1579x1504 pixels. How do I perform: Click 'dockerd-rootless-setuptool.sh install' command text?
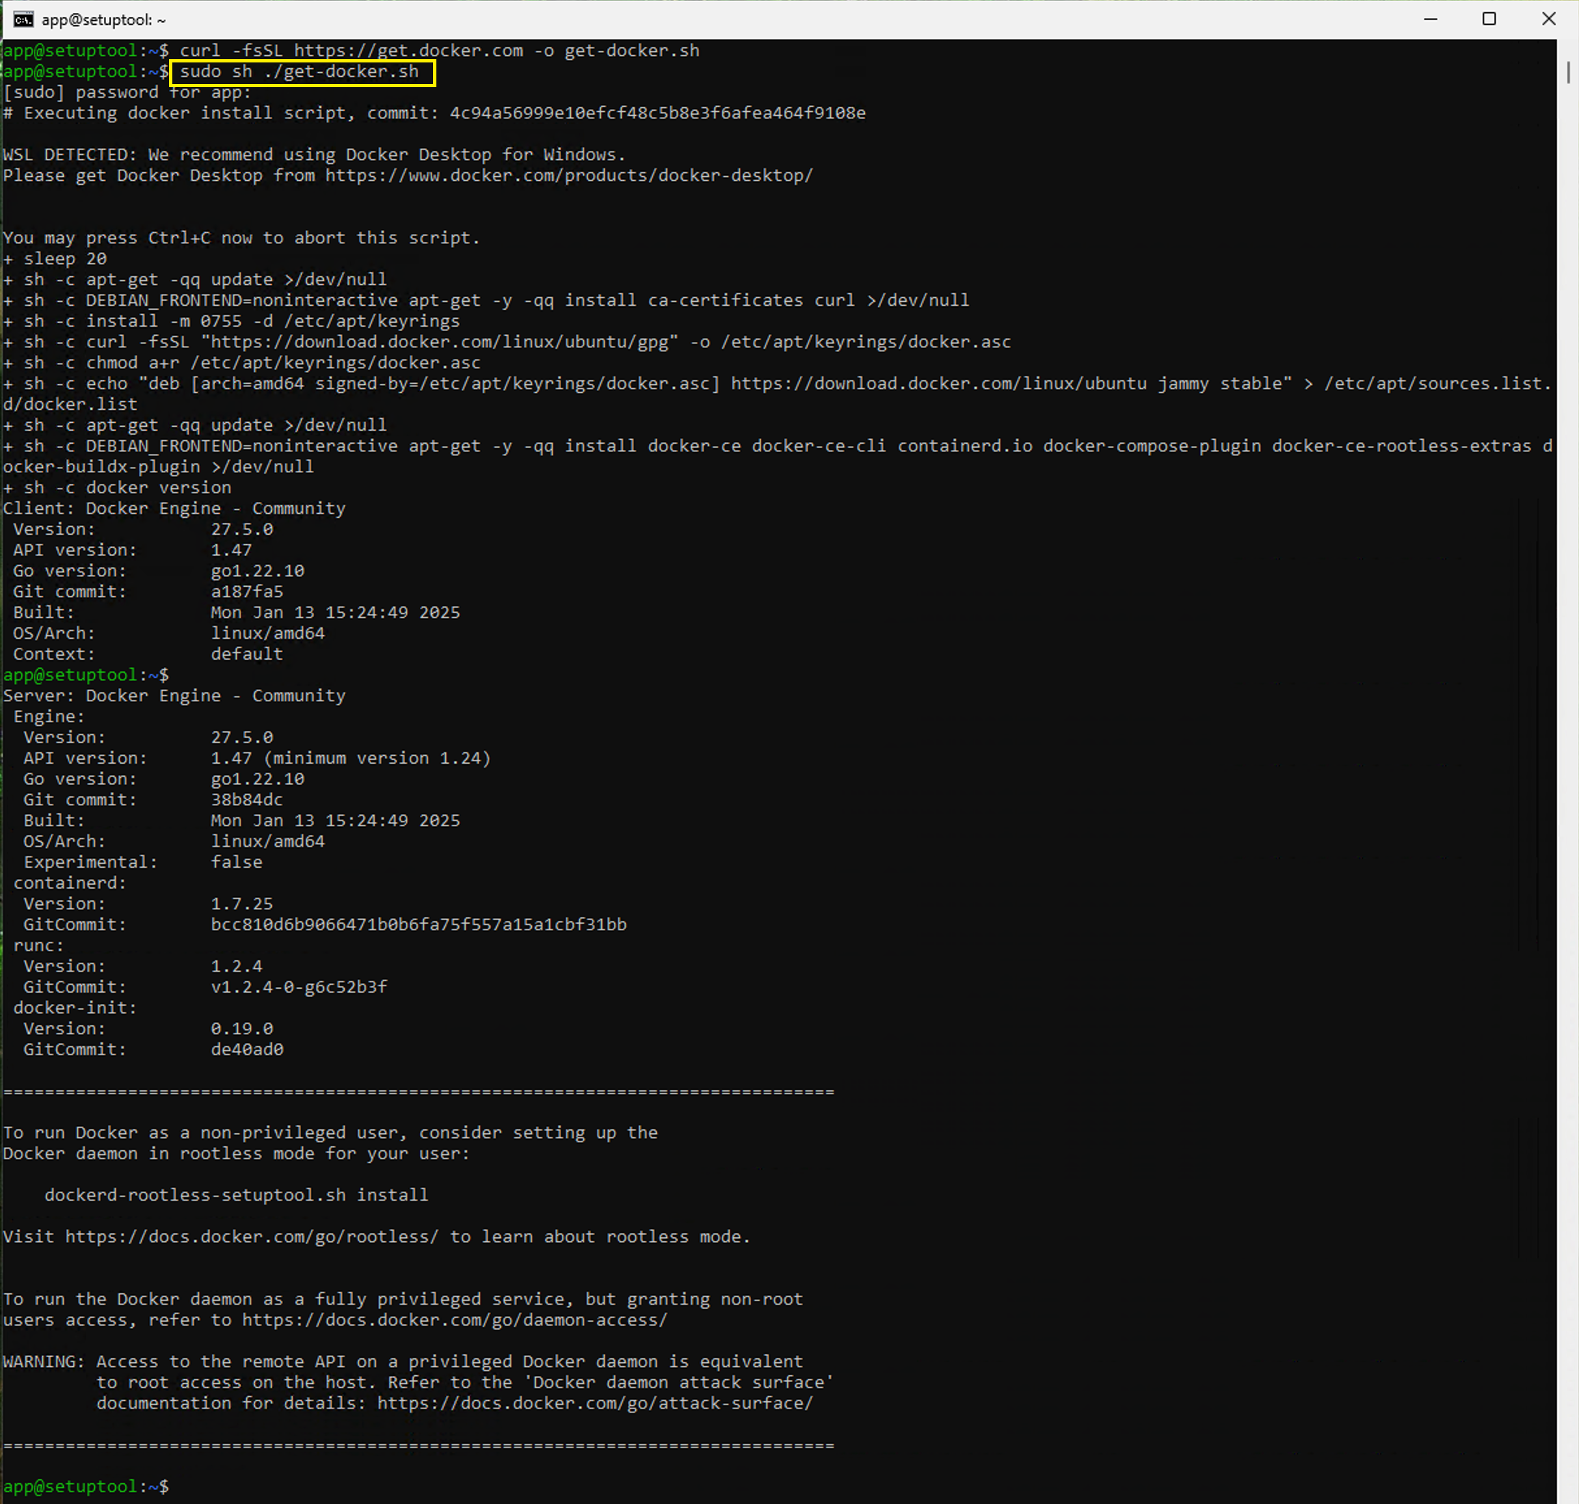[x=237, y=1196]
